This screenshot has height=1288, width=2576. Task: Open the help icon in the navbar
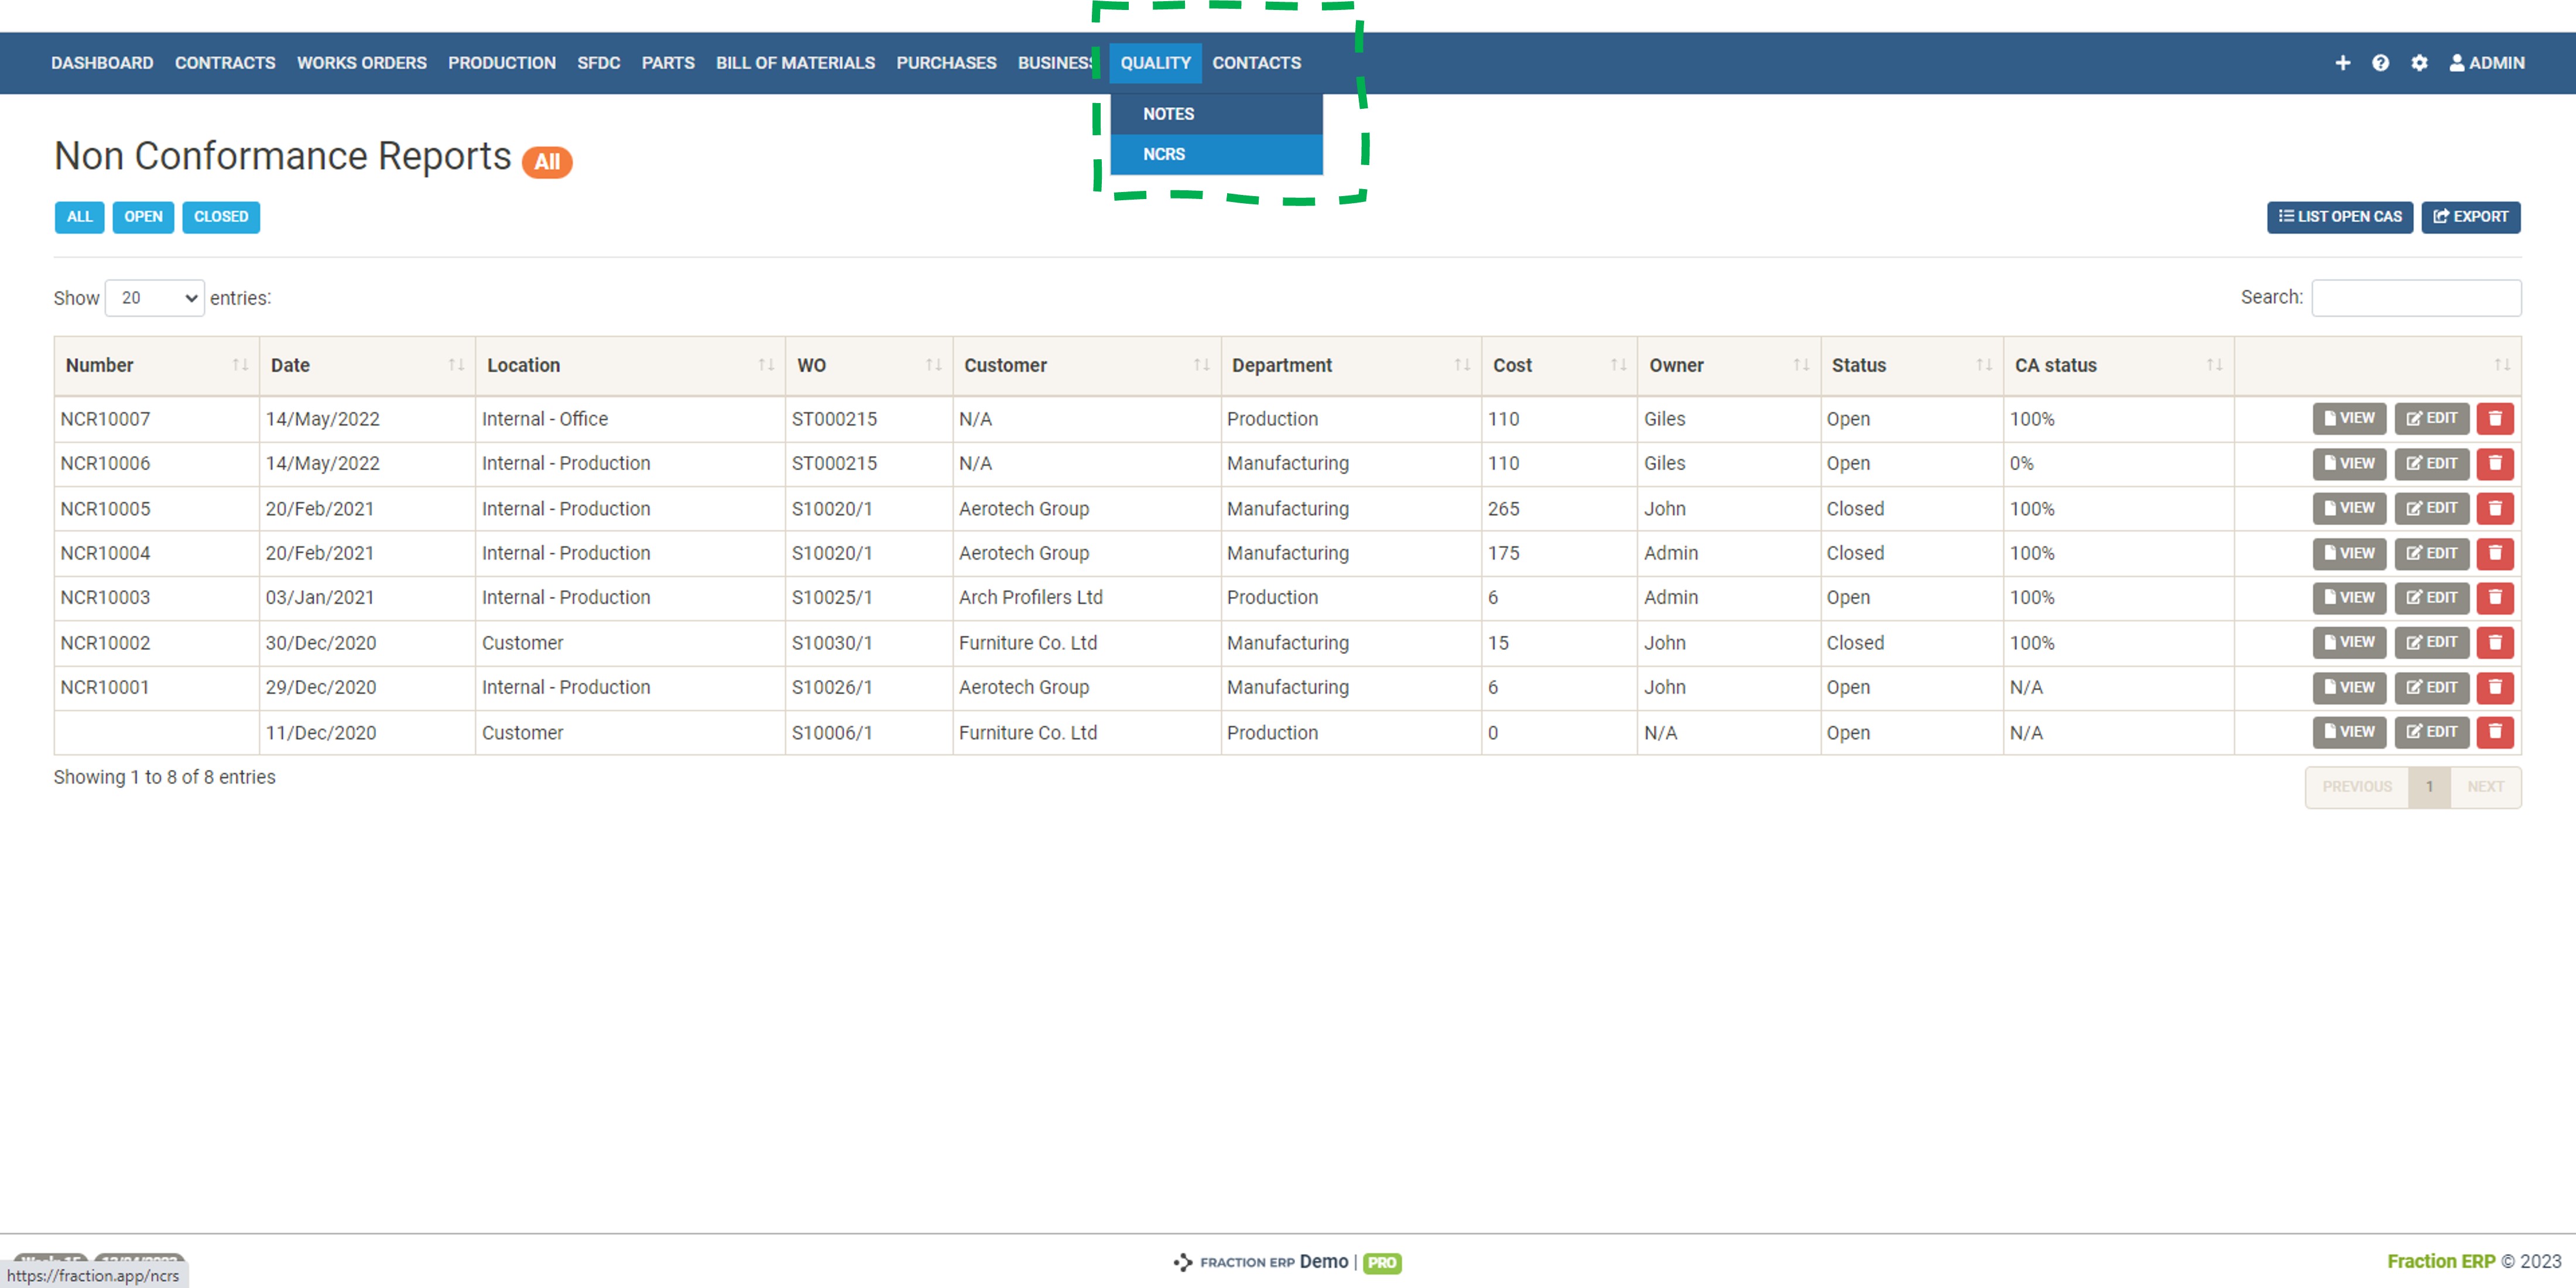click(x=2381, y=63)
